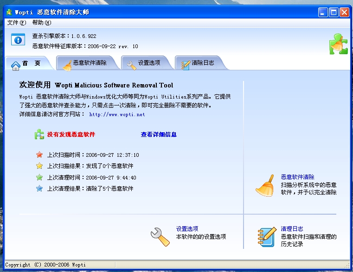Open the 文件(F) menu
The image size is (353, 272).
17,23
